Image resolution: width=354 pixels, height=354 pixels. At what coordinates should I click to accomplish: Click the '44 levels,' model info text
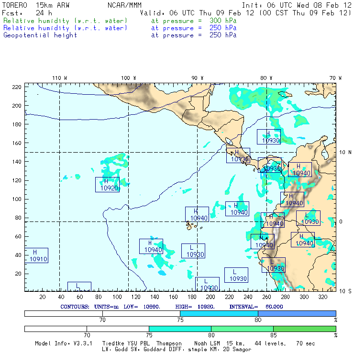[x=270, y=343]
